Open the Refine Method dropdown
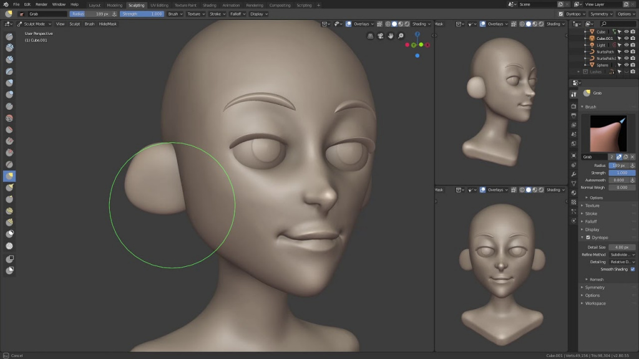Viewport: 639px width, 359px height. tap(622, 254)
